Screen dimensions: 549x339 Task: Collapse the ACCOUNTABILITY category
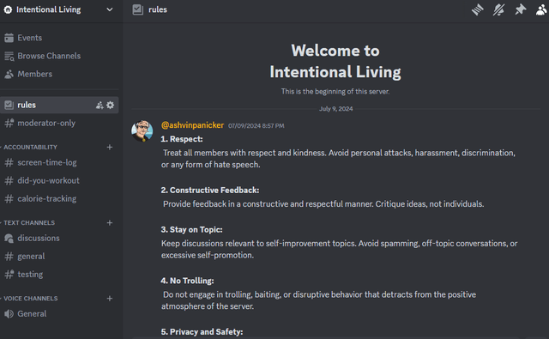[30, 147]
